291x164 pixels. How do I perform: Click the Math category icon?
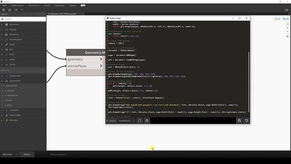[6, 55]
